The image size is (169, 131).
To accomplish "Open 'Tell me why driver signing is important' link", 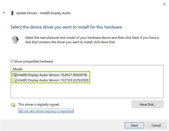I will coord(46,111).
